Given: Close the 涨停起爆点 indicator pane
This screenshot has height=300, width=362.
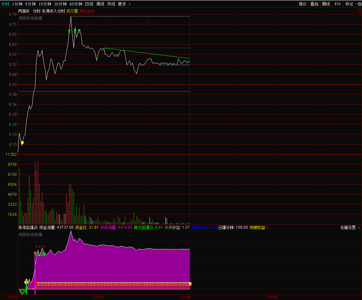Looking at the screenshot, I should pyautogui.click(x=359, y=228).
